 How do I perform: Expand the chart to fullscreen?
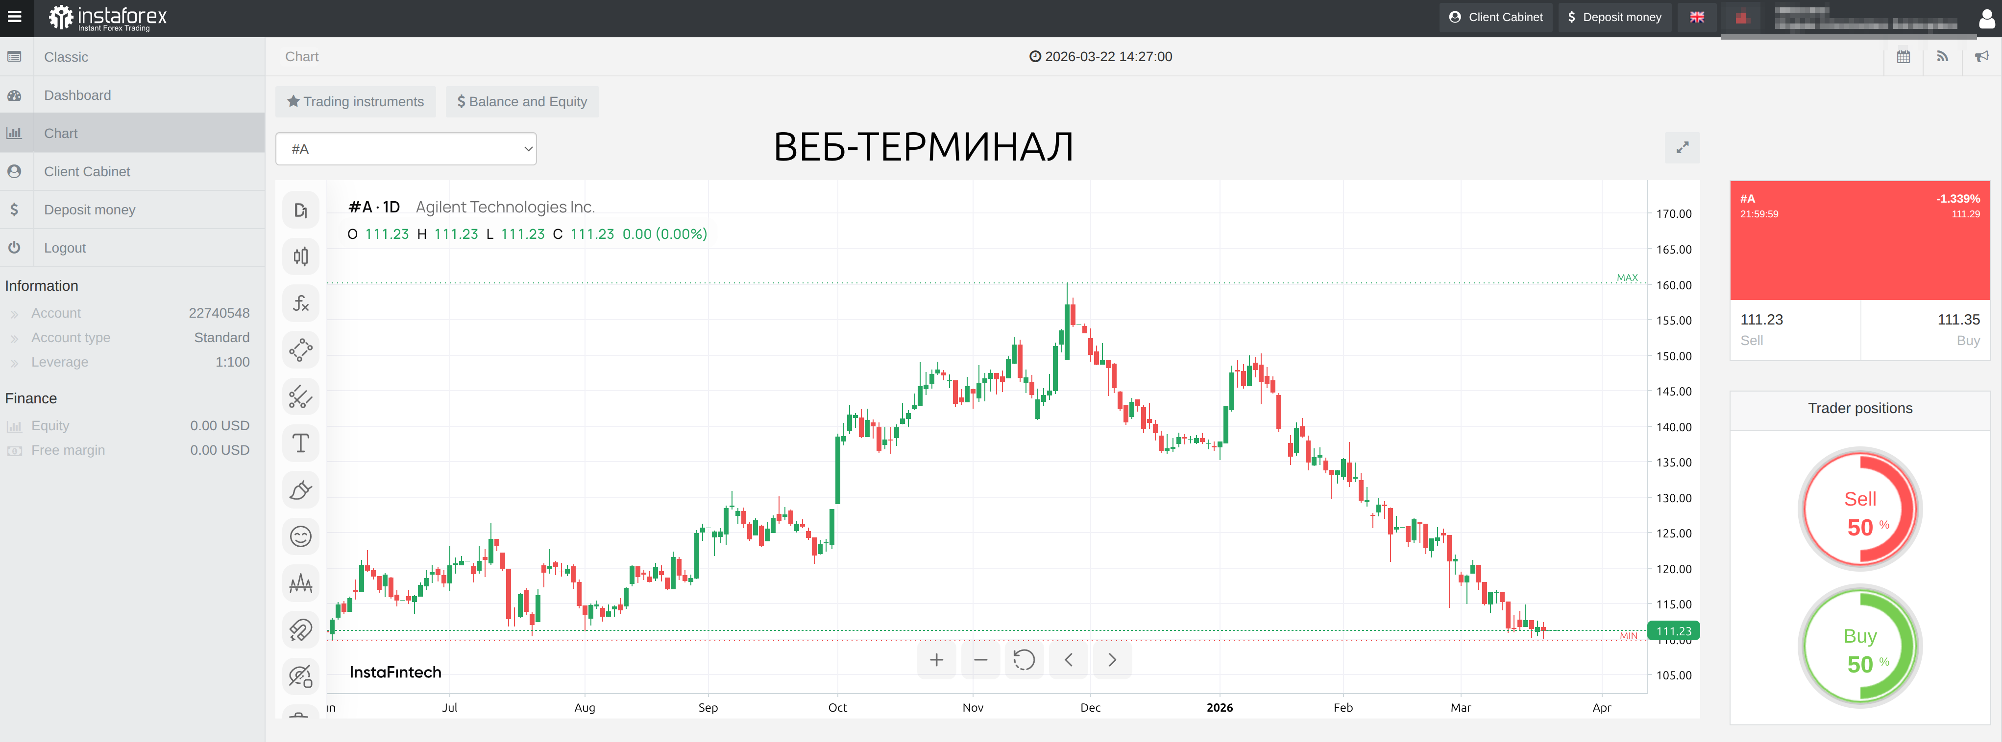coord(1682,147)
